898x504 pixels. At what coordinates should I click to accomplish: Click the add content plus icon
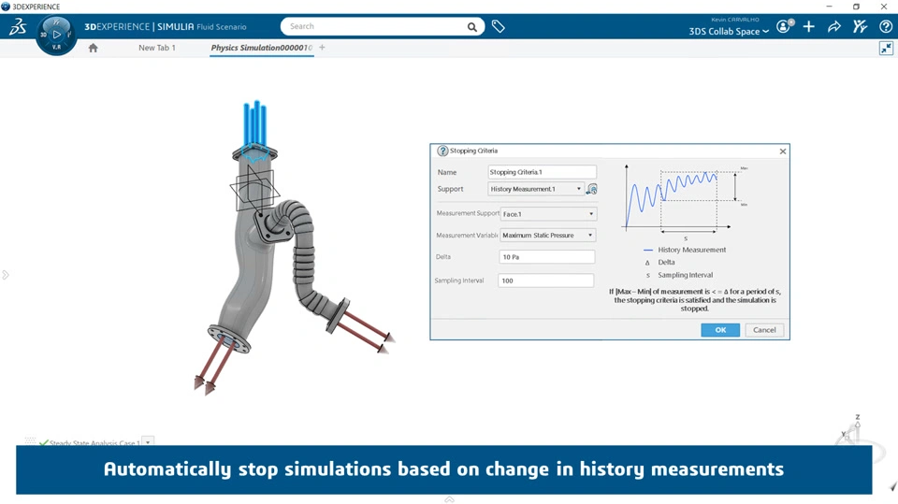(x=808, y=27)
